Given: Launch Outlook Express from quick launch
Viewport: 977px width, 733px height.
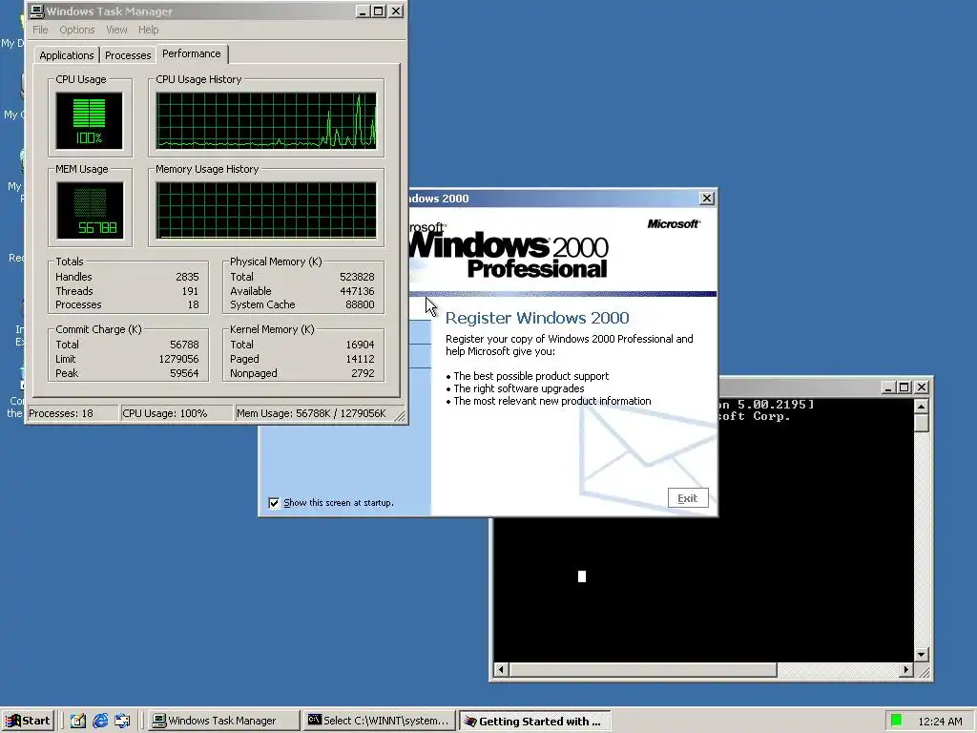Looking at the screenshot, I should click(x=122, y=721).
